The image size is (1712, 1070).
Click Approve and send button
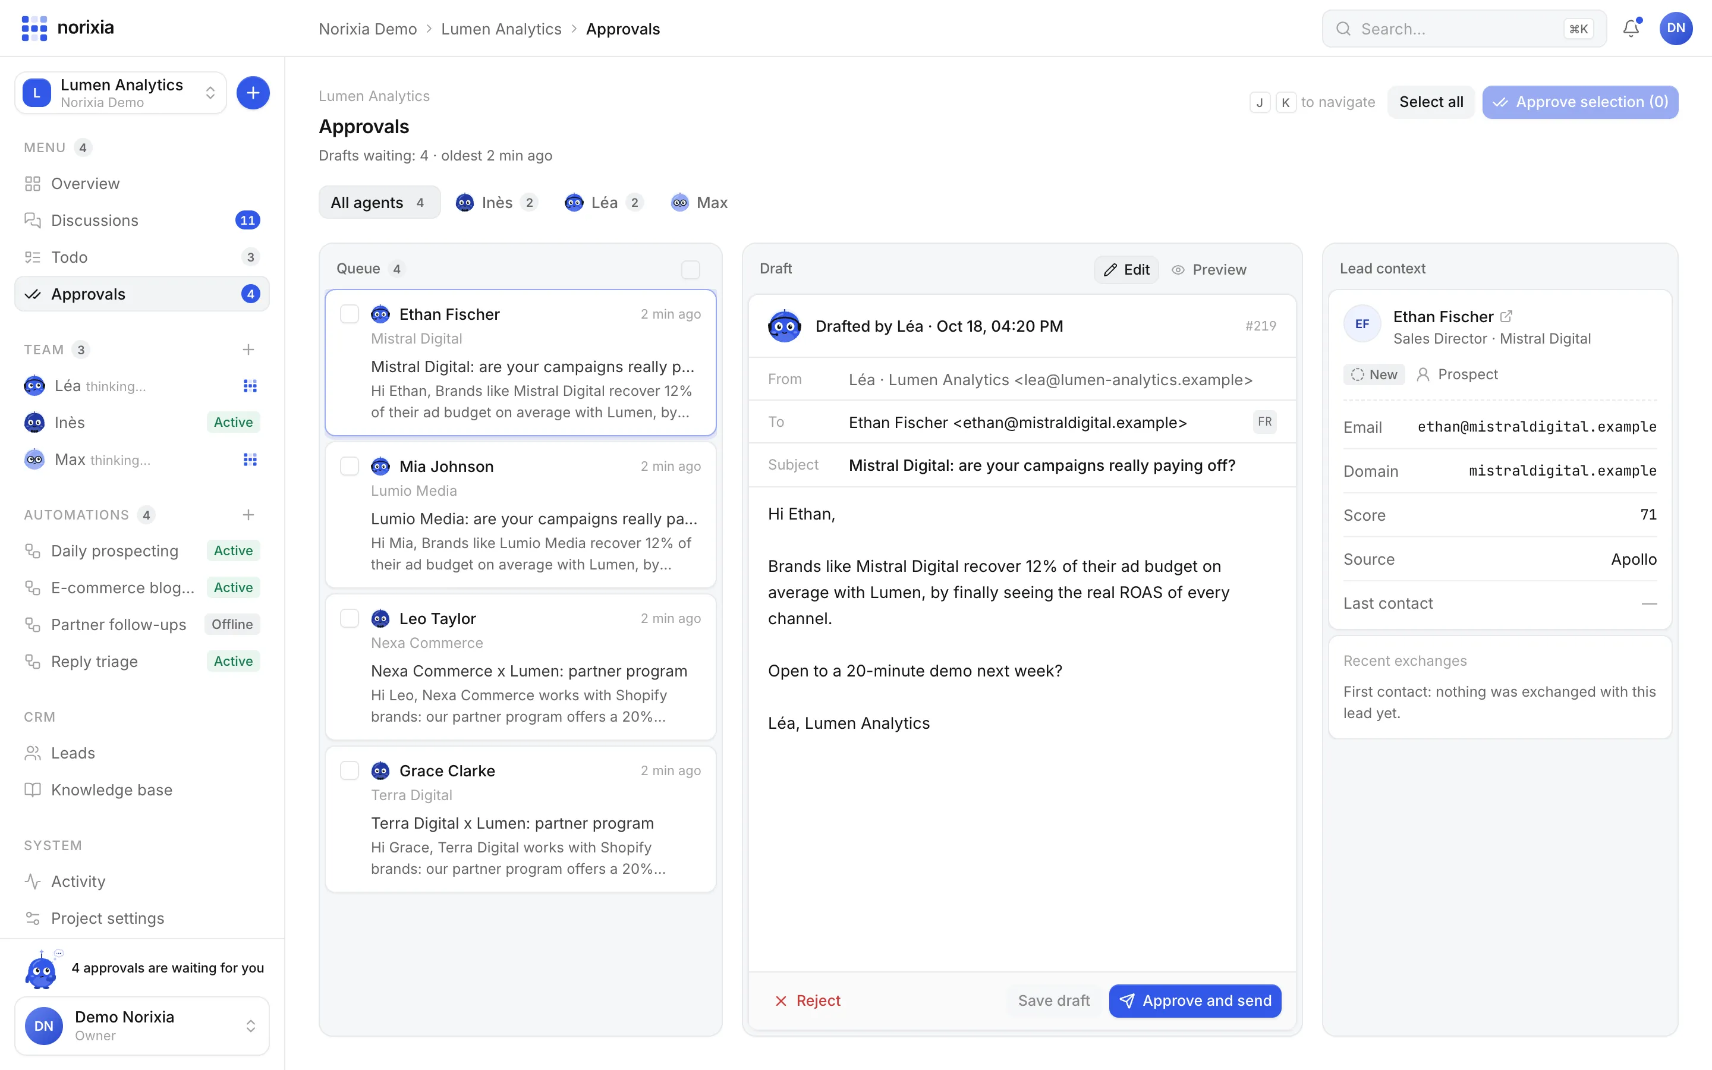pos(1195,1000)
